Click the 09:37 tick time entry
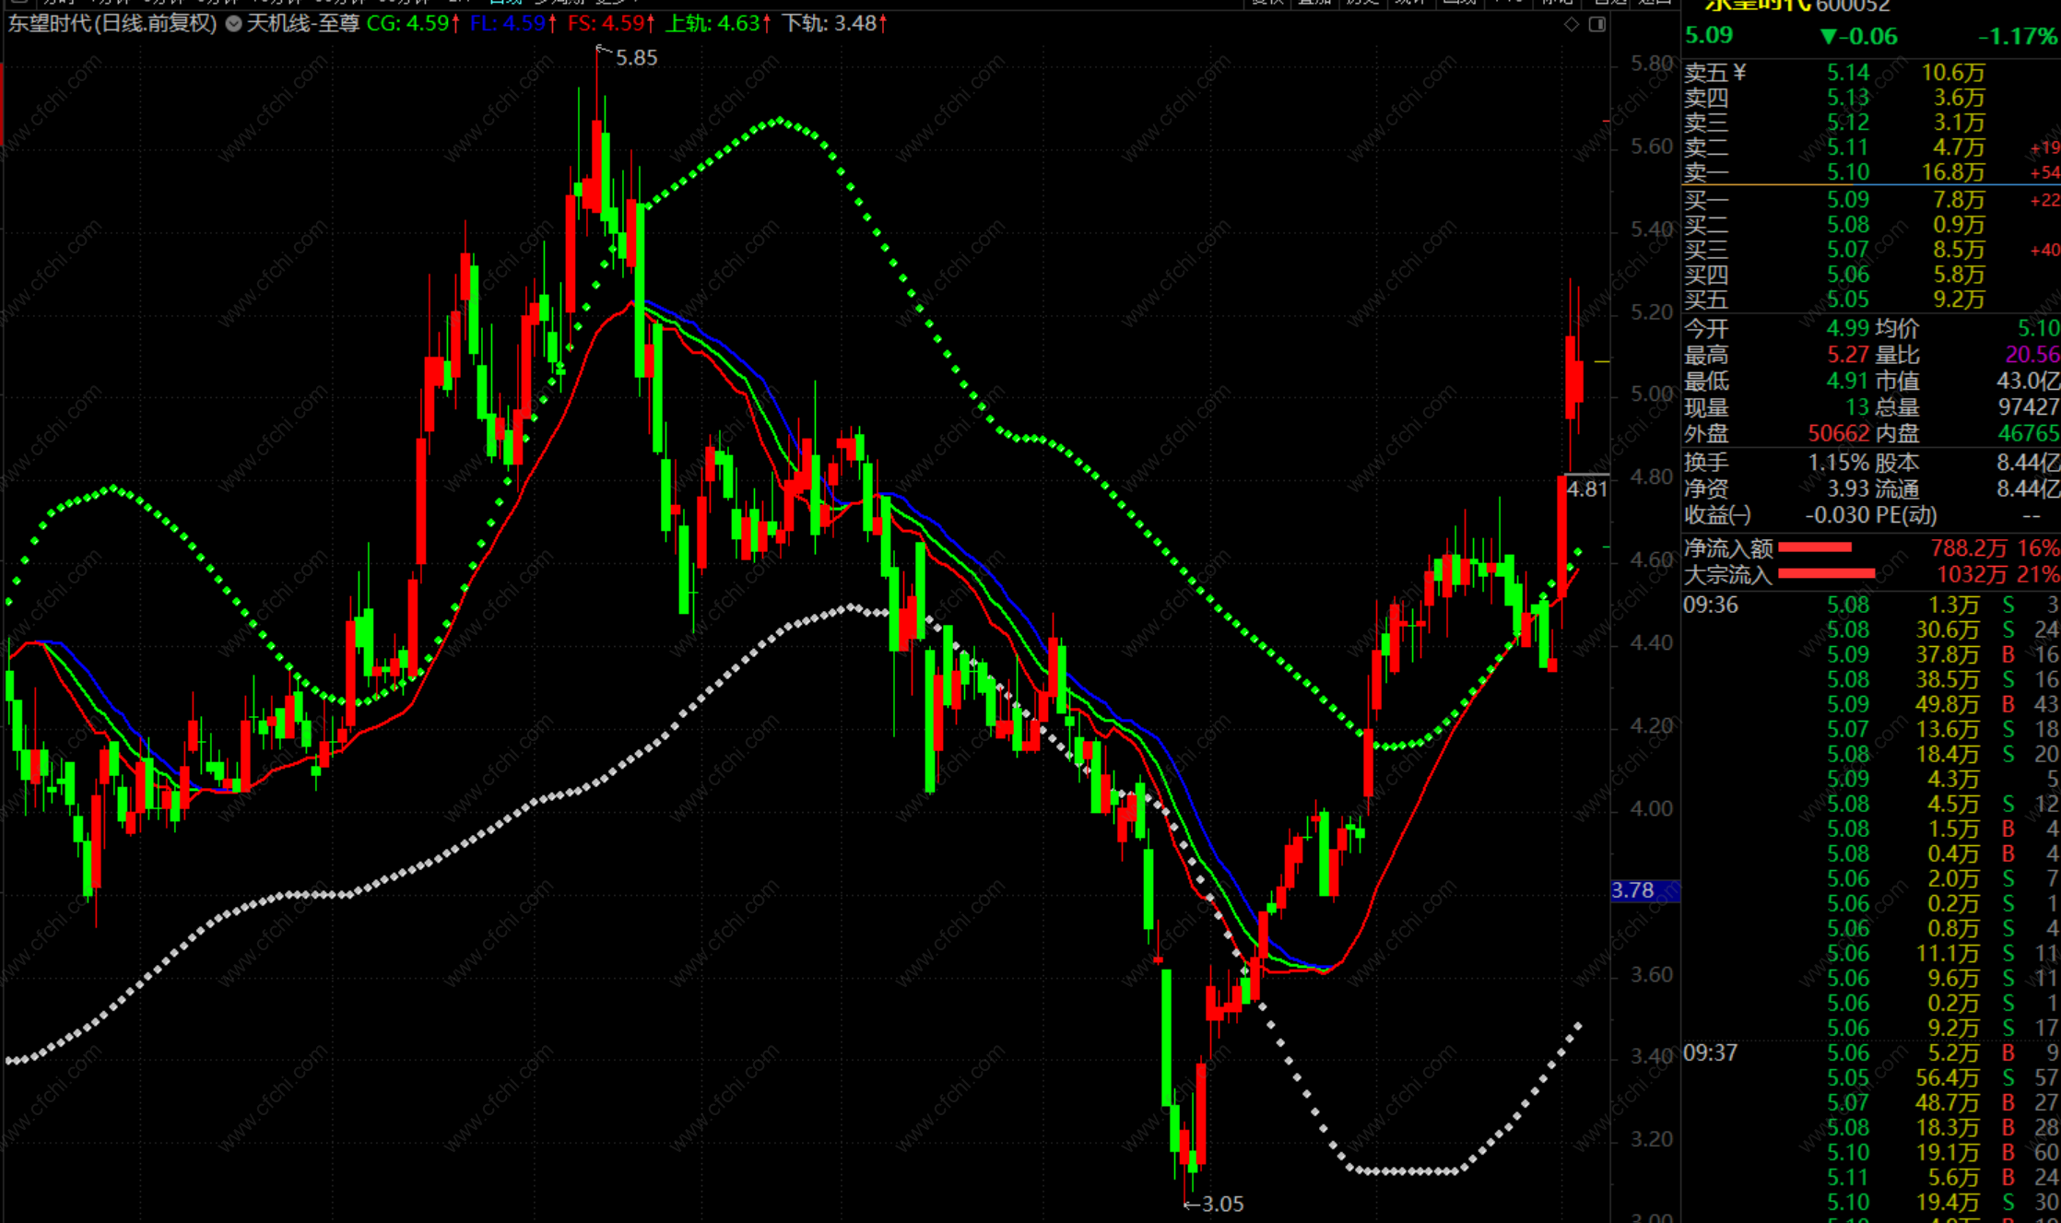Screen dimensions: 2061x1223 click(1711, 1052)
